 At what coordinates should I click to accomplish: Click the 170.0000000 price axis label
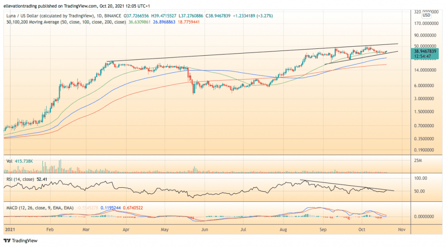point(426,24)
